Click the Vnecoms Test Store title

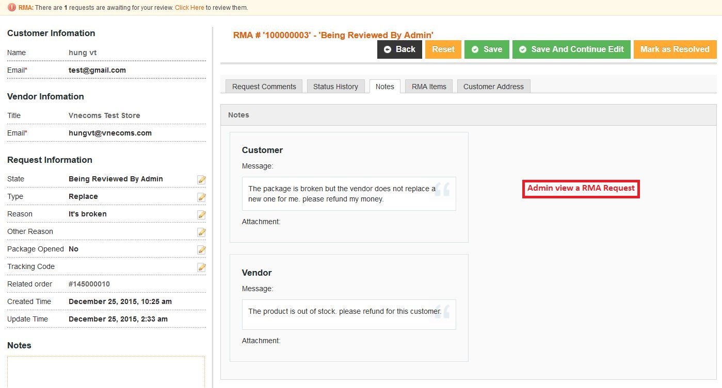coord(104,115)
